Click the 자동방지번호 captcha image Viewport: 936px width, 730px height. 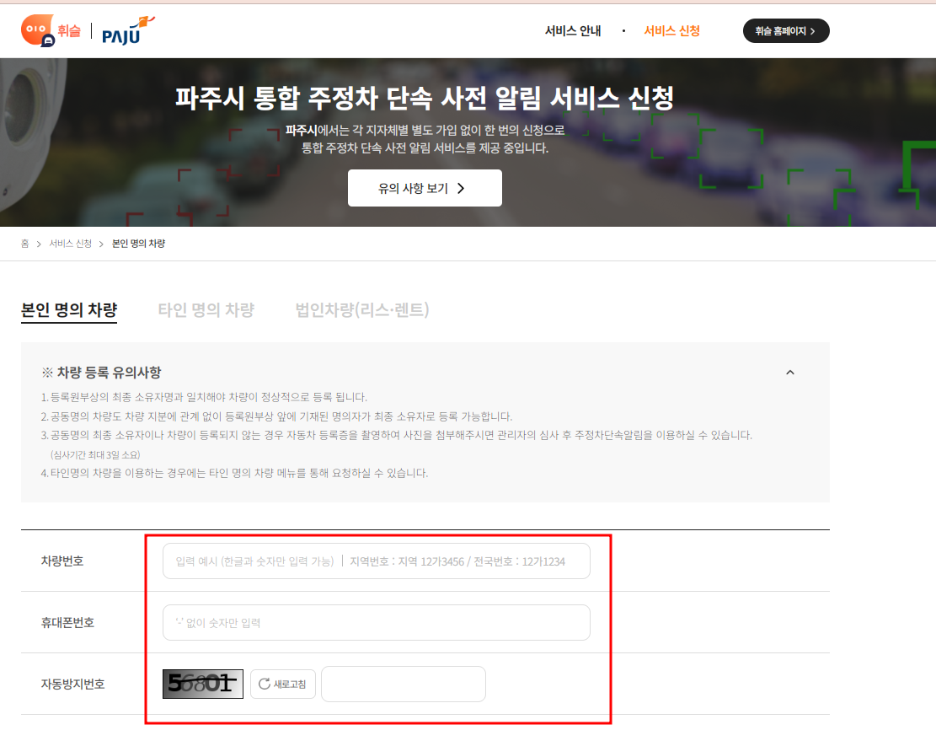point(202,684)
